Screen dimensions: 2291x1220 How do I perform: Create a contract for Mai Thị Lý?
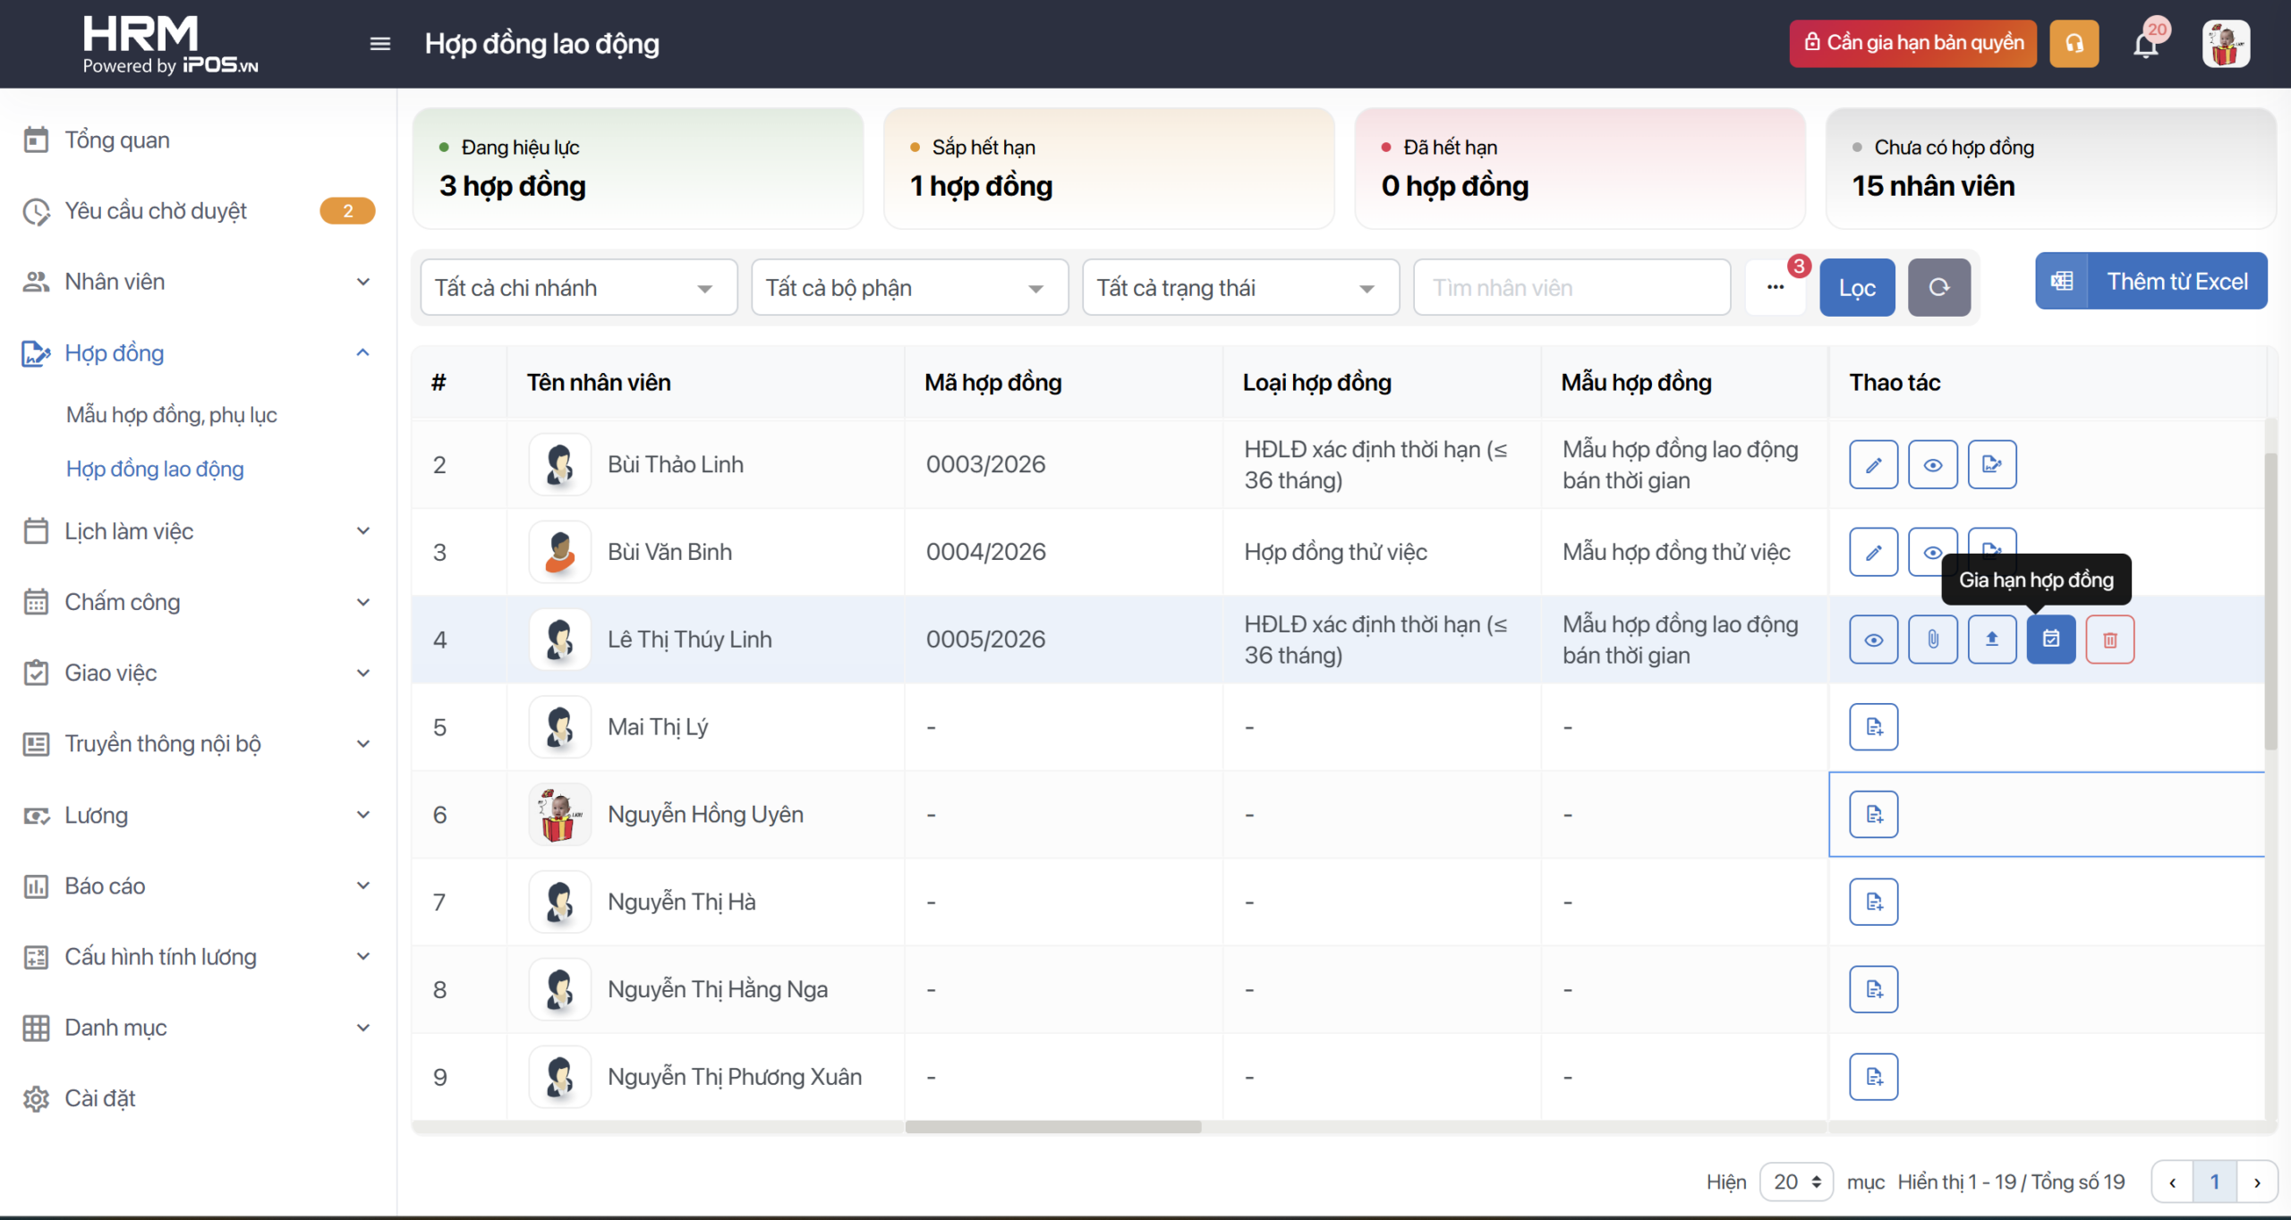point(1873,727)
